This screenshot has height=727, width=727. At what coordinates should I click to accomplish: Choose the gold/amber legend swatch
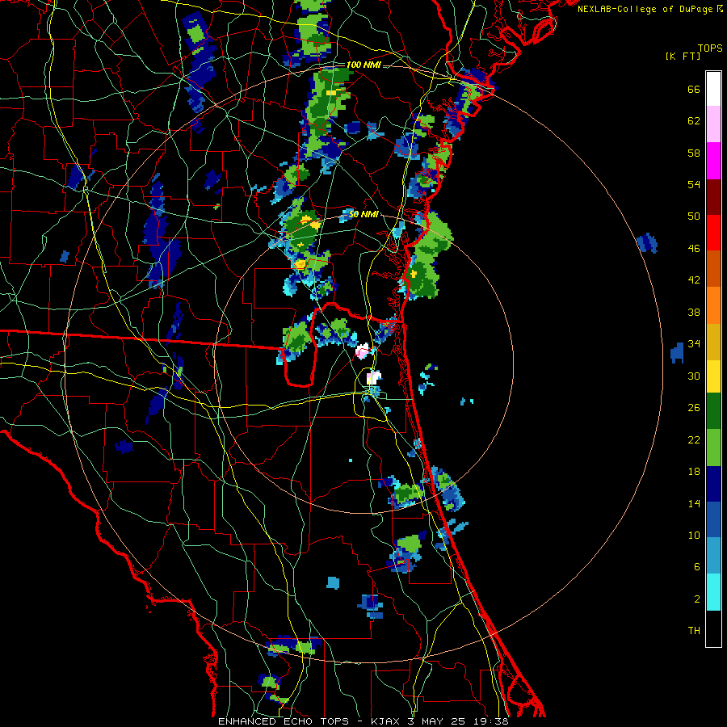(713, 342)
